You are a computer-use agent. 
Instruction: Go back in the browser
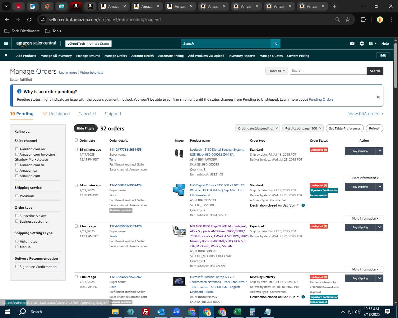coord(7,20)
